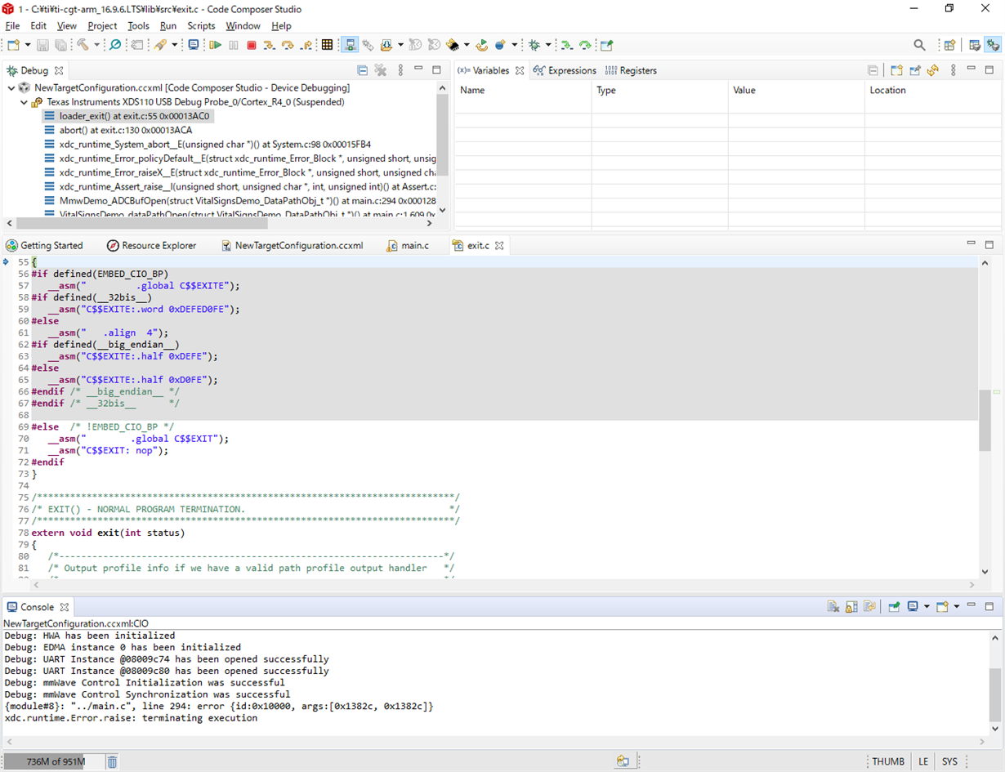Select MmwDemo_ADCBufOpen stack frame
1005x772 pixels.
point(239,200)
